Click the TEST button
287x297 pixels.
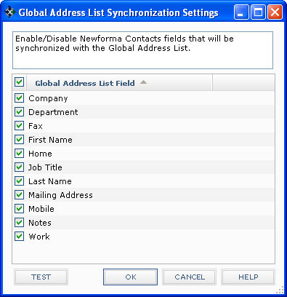tap(41, 277)
